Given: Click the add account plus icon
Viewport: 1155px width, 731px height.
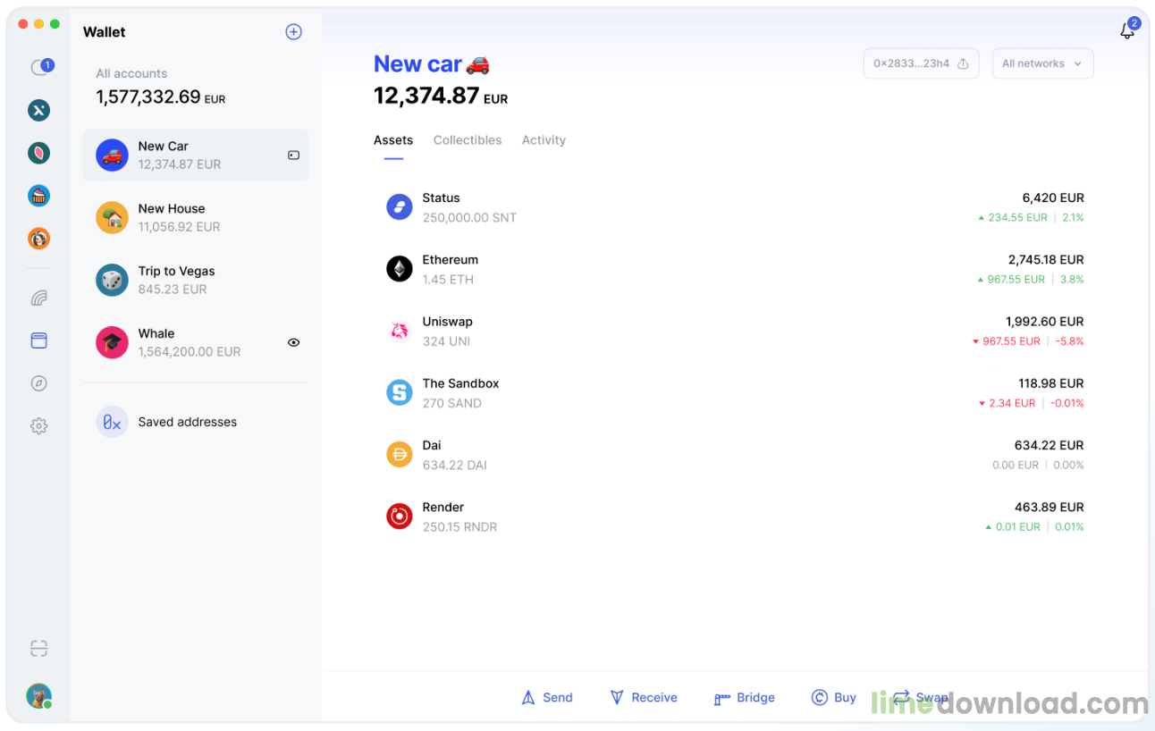Looking at the screenshot, I should point(293,32).
